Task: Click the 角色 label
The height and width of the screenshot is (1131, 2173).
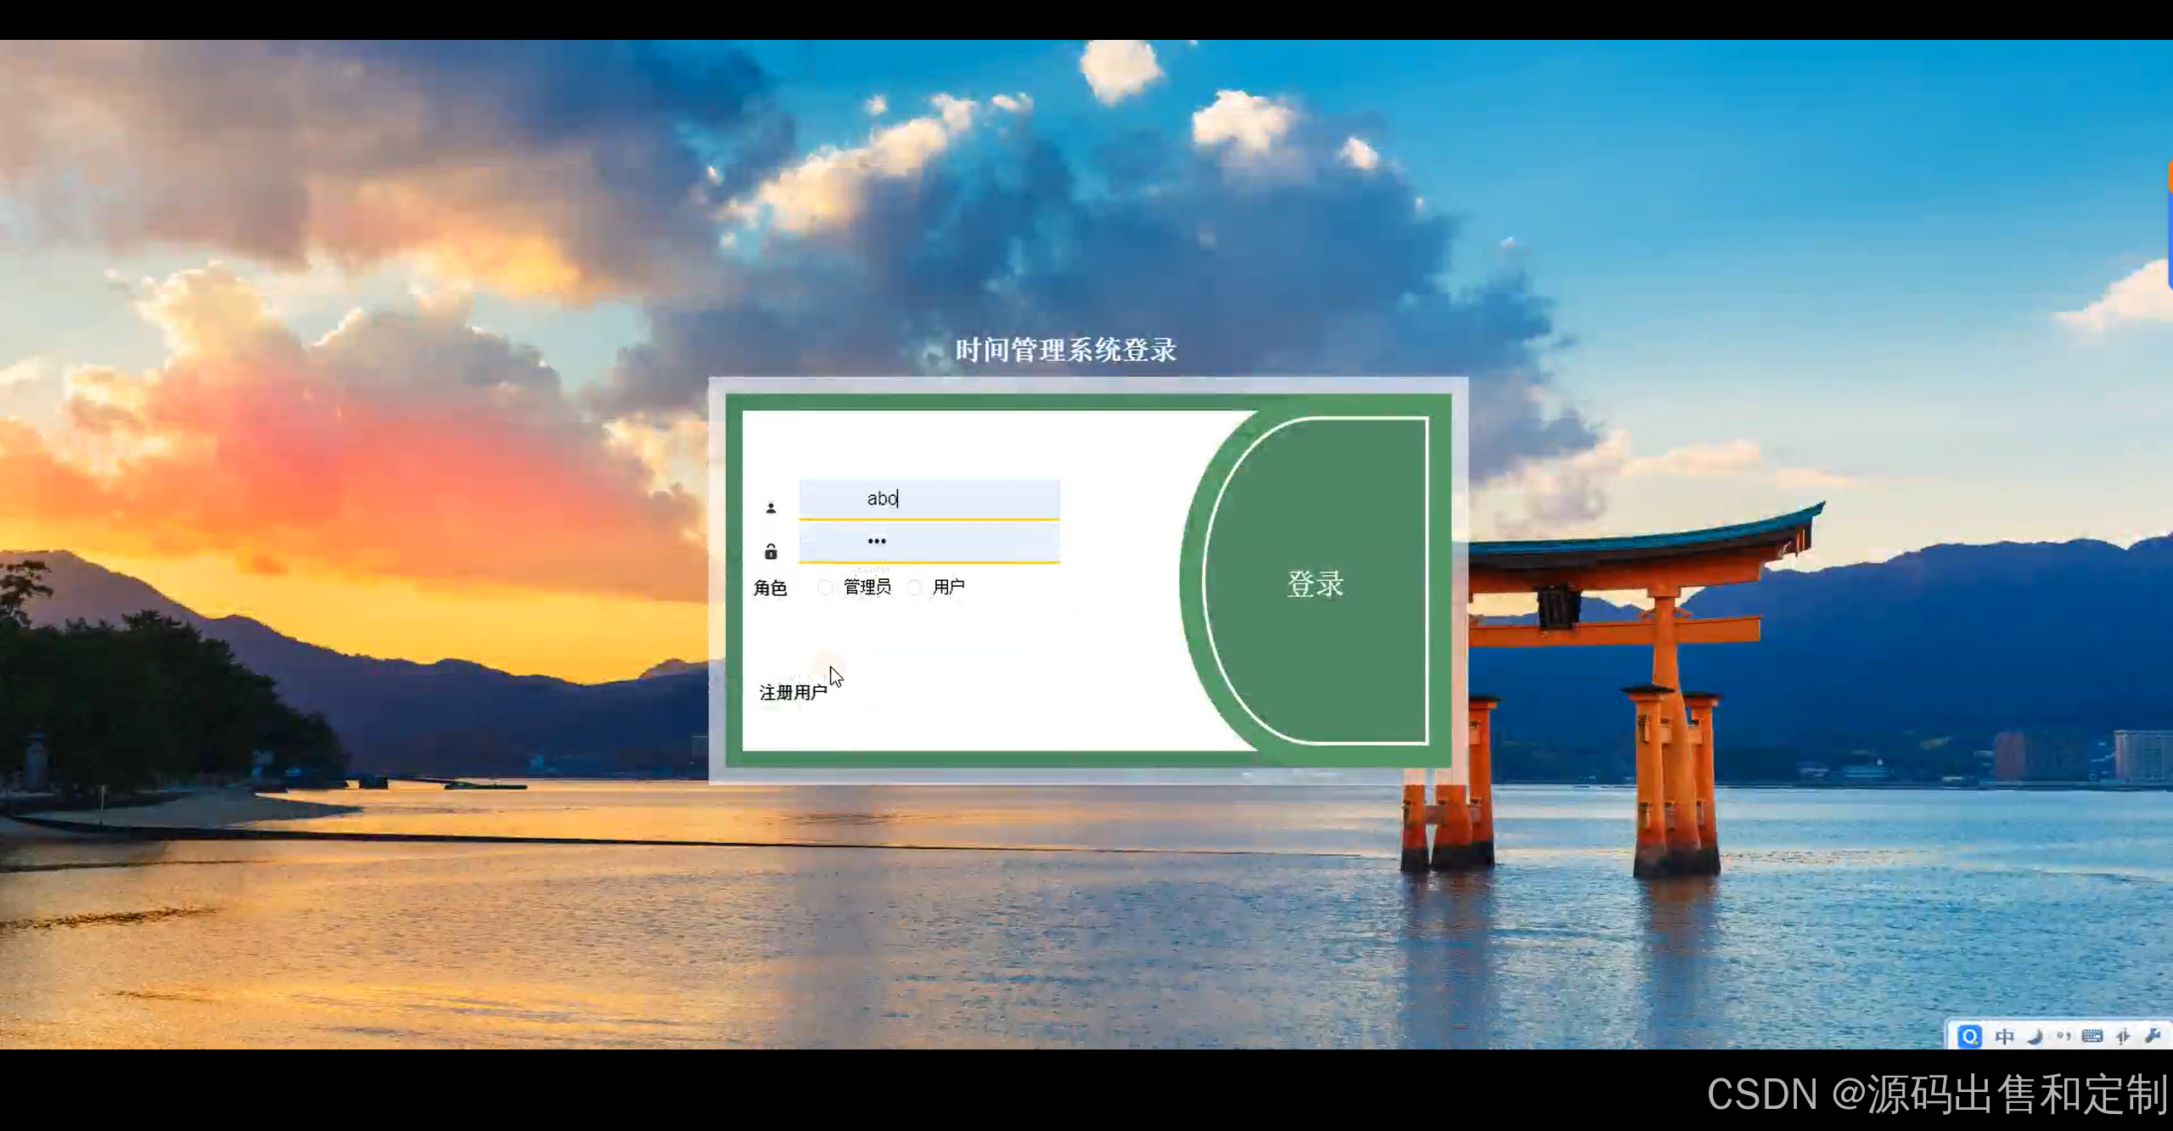Action: (x=770, y=588)
